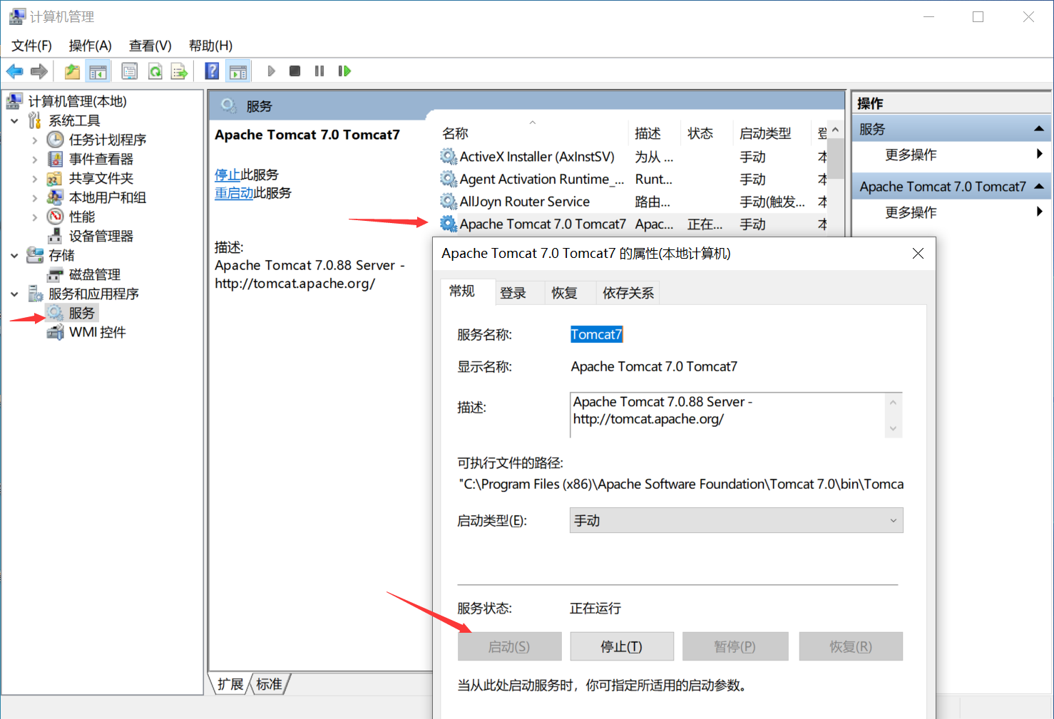This screenshot has height=719, width=1054.
Task: Sort services by the 启动类型 column header
Action: tap(772, 133)
